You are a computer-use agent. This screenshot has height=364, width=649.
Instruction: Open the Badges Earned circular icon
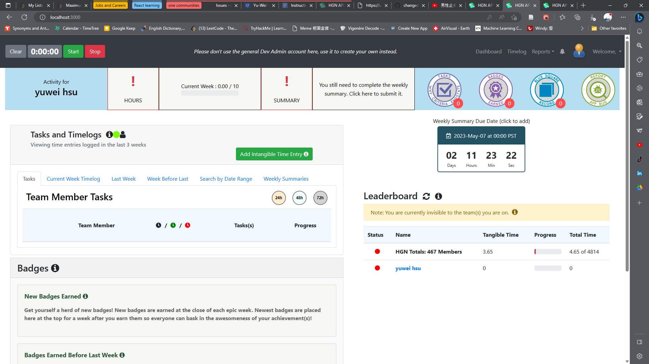point(496,90)
